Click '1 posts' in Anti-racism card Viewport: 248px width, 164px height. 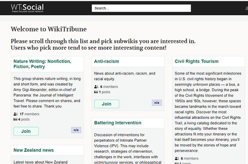pyautogui.click(x=105, y=92)
